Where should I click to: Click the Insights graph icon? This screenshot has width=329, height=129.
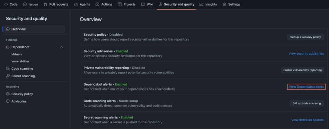pos(201,4)
